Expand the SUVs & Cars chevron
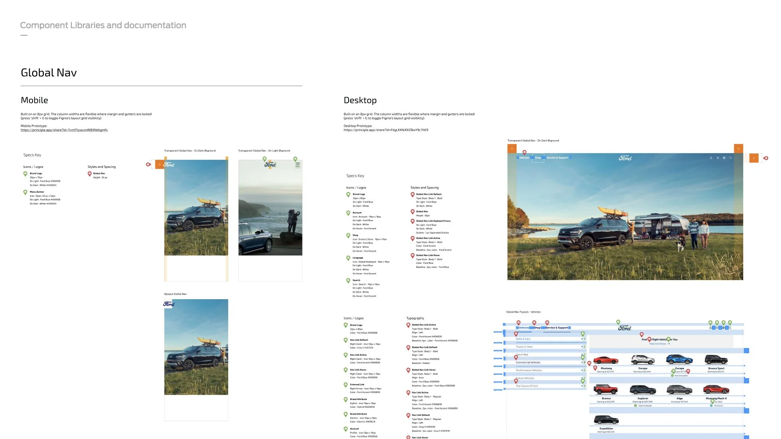This screenshot has height=439, width=781. [x=585, y=339]
